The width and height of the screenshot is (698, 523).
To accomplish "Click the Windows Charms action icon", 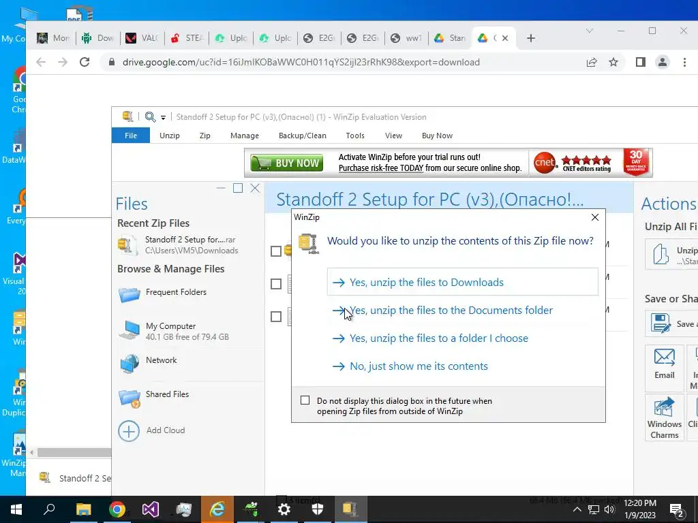I will pos(664,407).
